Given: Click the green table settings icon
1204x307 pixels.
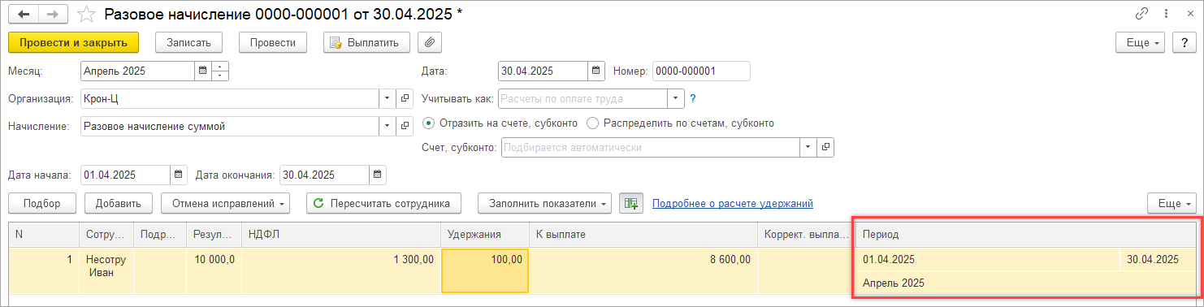Looking at the screenshot, I should [x=631, y=203].
